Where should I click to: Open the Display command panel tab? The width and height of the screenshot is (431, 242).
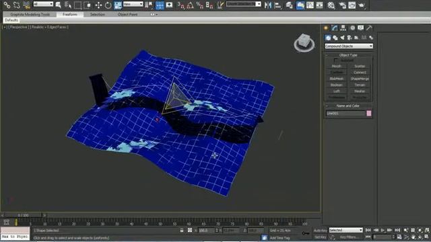pyautogui.click(x=361, y=28)
